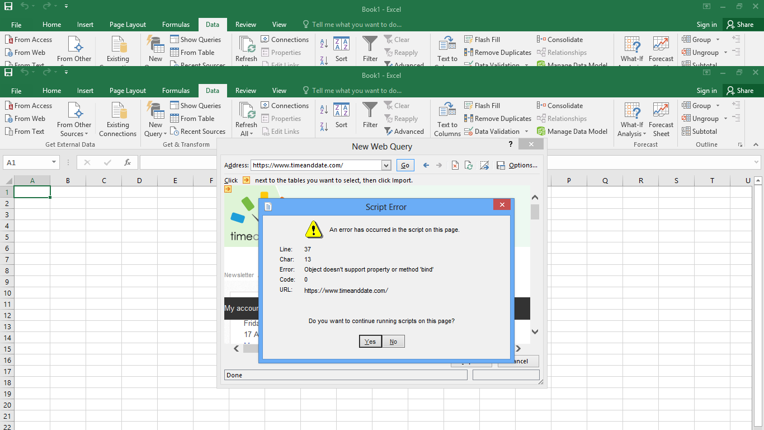Open Formulas tab in lower ribbon
Screen dimensions: 764x430
click(176, 91)
